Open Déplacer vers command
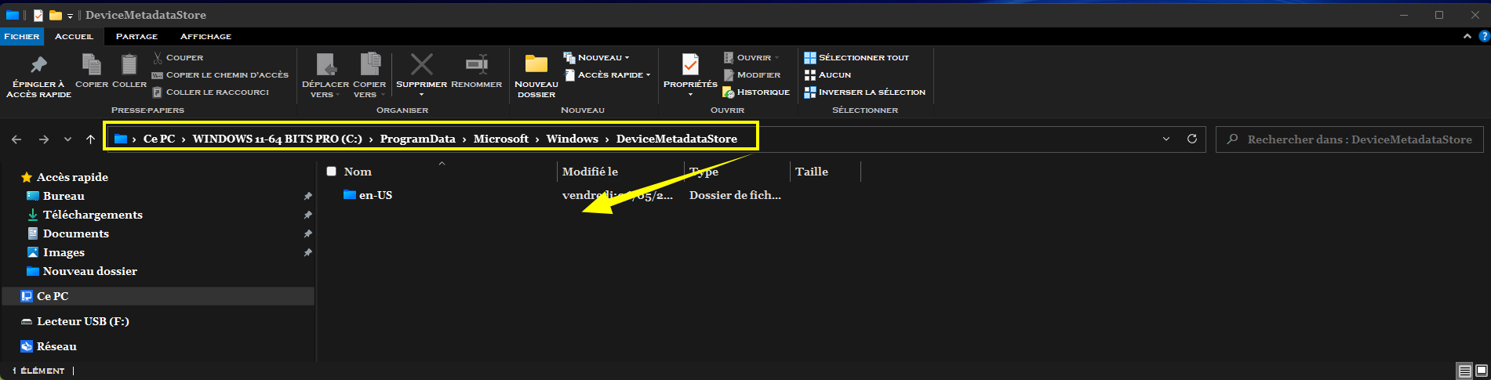This screenshot has width=1491, height=380. (x=325, y=75)
